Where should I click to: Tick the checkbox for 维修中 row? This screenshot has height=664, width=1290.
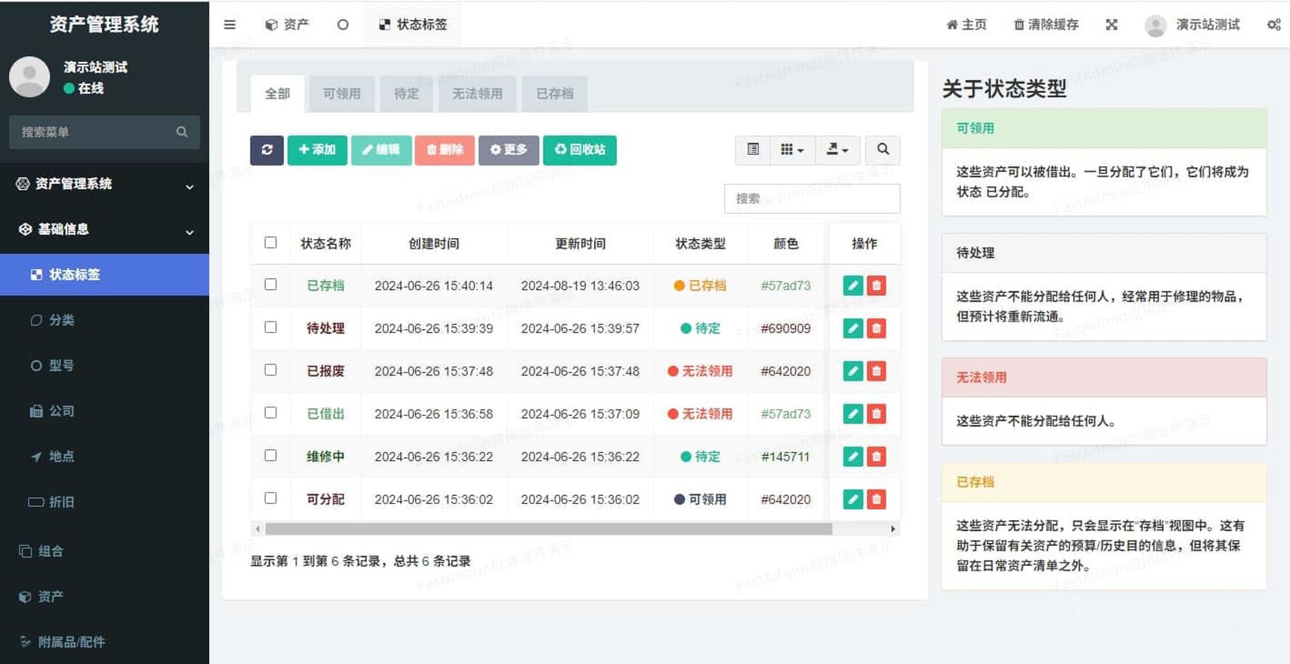click(271, 456)
